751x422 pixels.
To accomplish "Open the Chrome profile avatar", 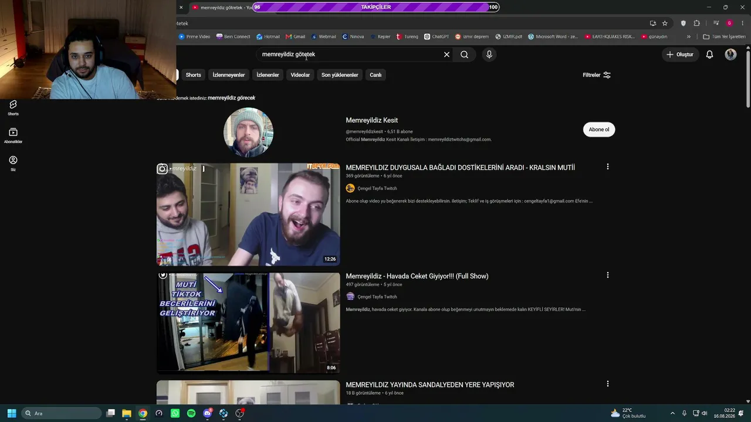I will pyautogui.click(x=729, y=23).
